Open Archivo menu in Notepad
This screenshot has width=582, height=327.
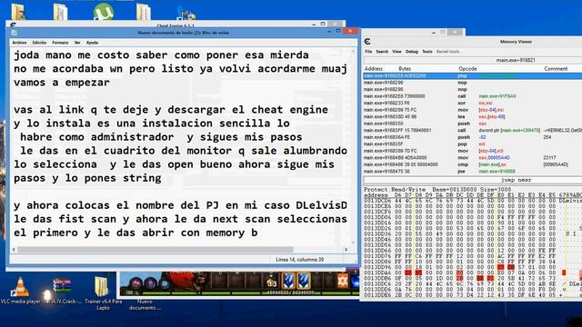19,43
